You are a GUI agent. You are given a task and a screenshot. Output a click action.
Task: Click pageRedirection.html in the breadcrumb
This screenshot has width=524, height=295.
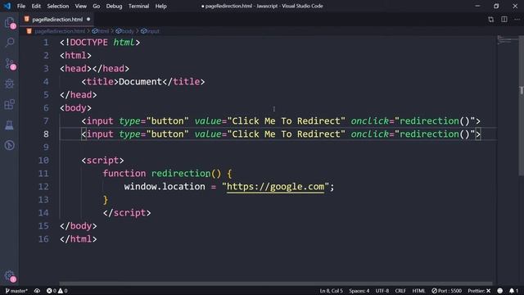click(60, 31)
